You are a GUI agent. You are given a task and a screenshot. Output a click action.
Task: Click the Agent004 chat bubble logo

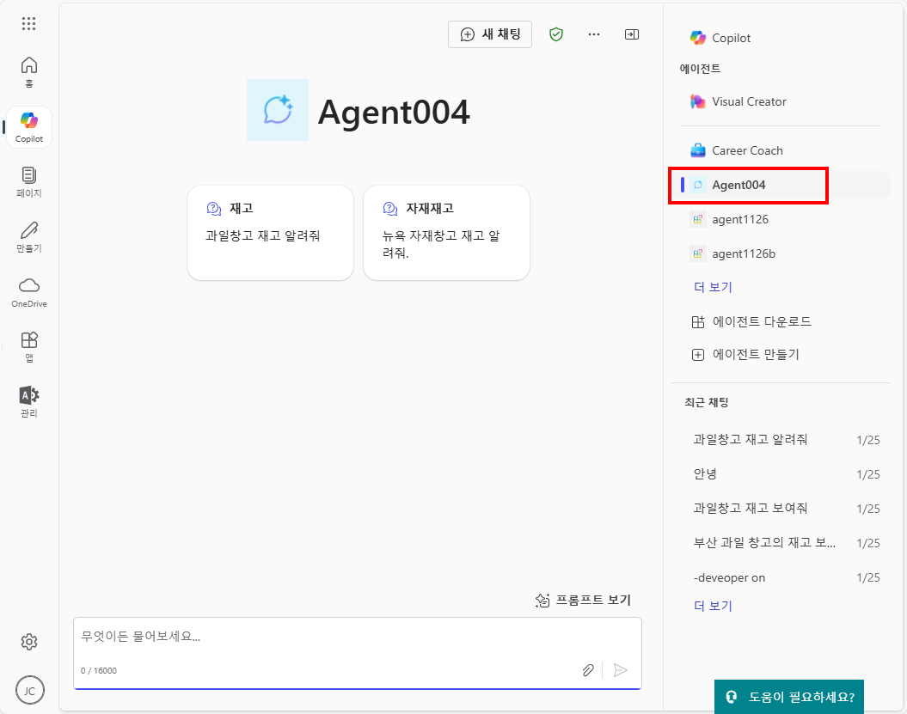(278, 110)
